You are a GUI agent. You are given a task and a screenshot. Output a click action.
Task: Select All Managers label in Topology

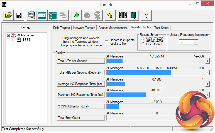coord(26,35)
